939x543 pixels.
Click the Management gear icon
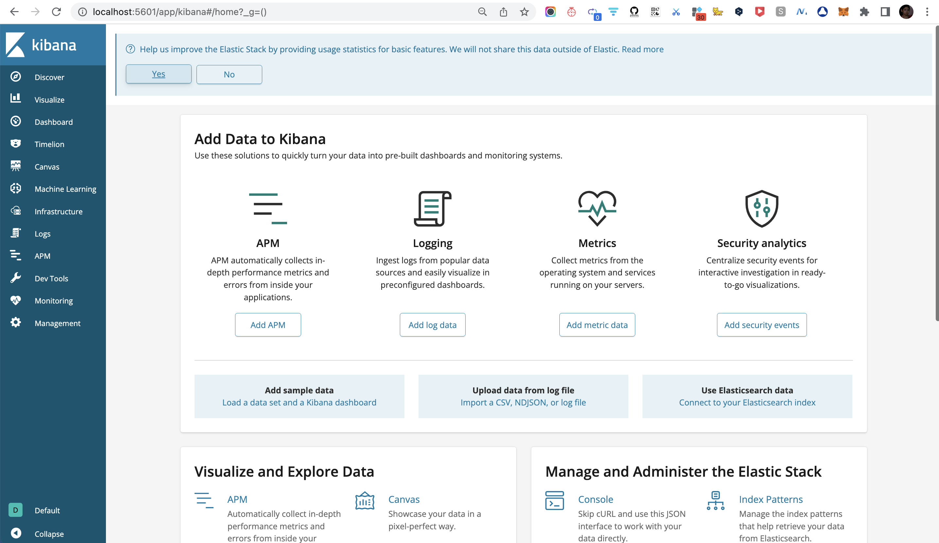[16, 322]
